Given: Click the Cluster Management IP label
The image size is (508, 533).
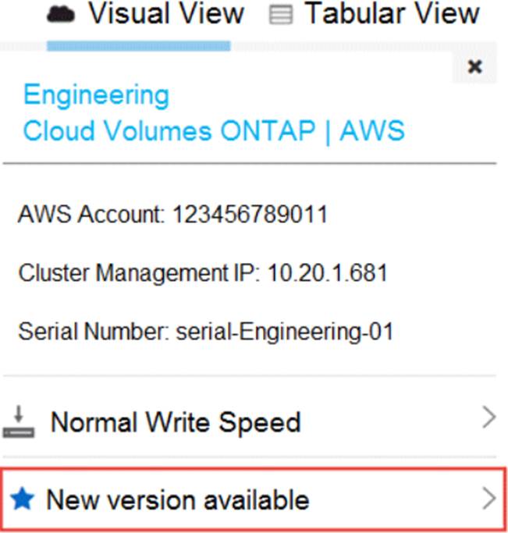Looking at the screenshot, I should [x=138, y=274].
